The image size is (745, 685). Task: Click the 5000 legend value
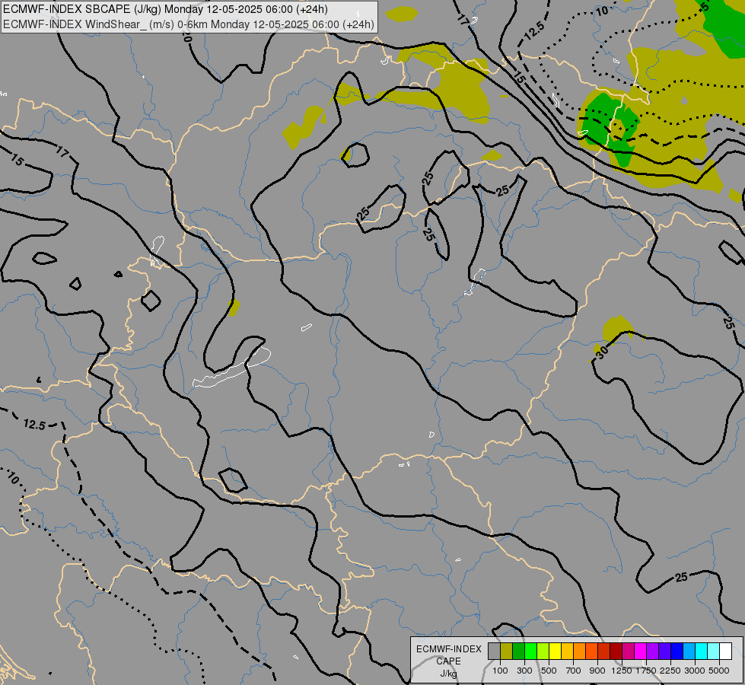point(719,671)
